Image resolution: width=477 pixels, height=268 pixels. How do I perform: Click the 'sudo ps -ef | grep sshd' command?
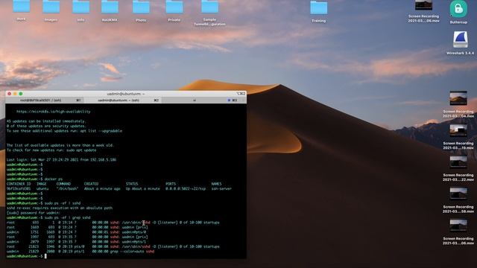click(68, 217)
